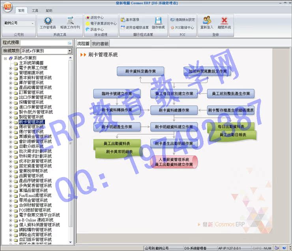Open the POS戰情中心 icon
This screenshot has height=251, width=292.
coord(172,28)
